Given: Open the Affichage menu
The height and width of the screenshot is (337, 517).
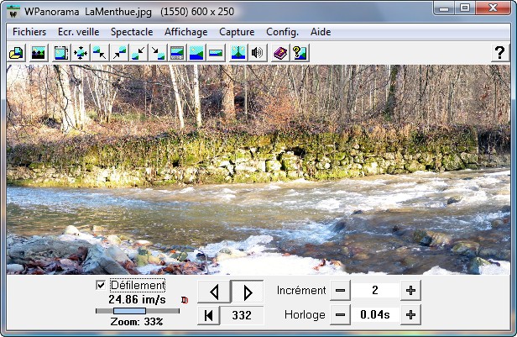Looking at the screenshot, I should 186,32.
